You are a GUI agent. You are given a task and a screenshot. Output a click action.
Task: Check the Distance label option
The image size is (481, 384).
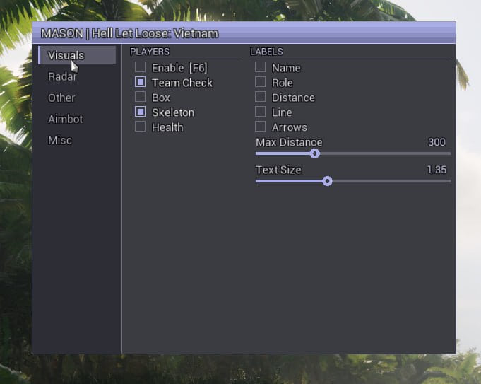[260, 97]
